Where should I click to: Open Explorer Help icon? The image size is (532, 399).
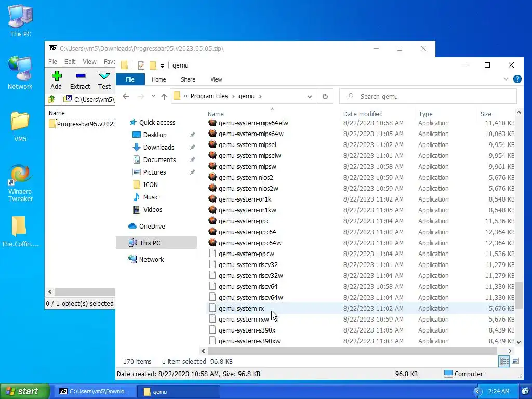coord(517,79)
